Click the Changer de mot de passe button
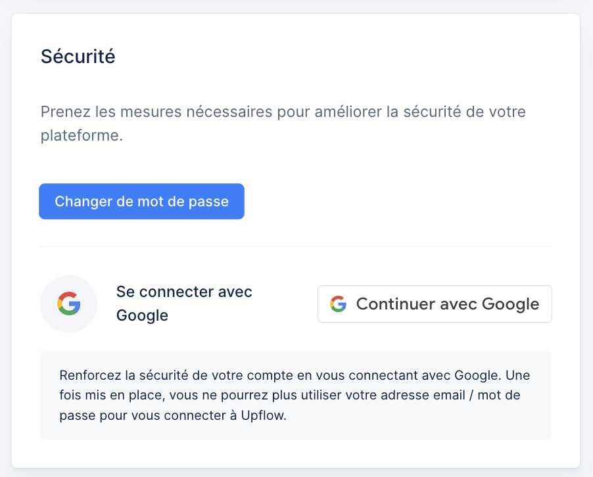Viewport: 593px width, 477px height. [x=141, y=202]
